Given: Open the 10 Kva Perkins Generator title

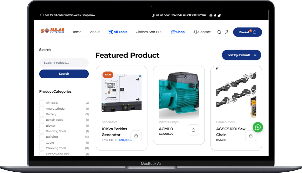Looking at the screenshot, I should 114,132.
